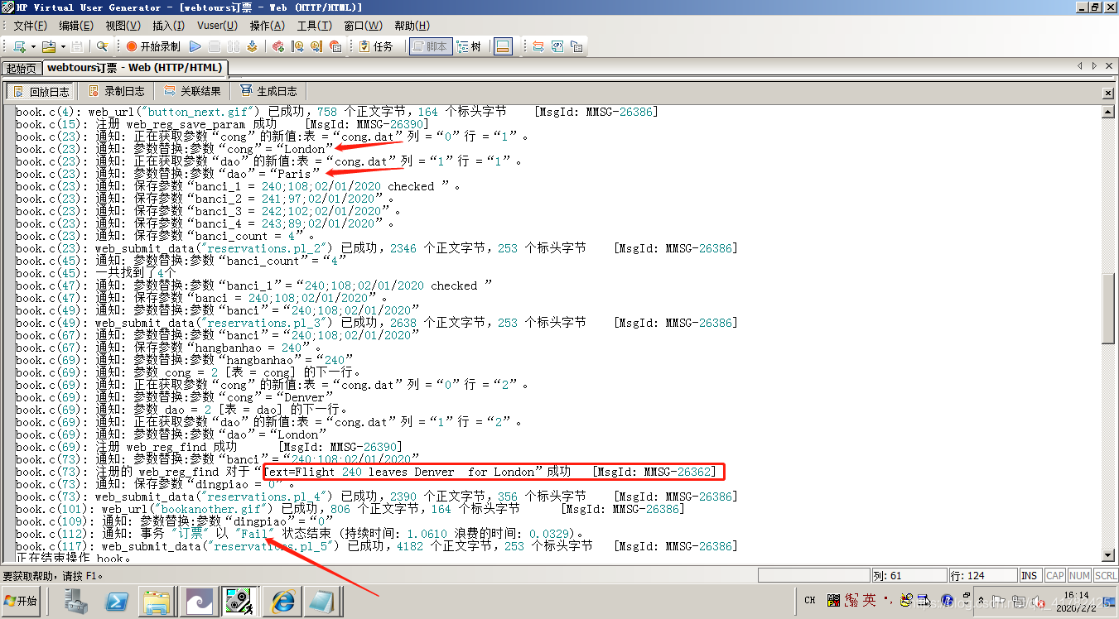Click line with 事务 "订票" Fail status
Viewport: 1119px width, 619px height.
(x=300, y=534)
